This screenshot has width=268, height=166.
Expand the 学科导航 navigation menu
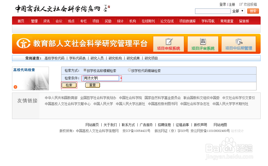[208, 20]
